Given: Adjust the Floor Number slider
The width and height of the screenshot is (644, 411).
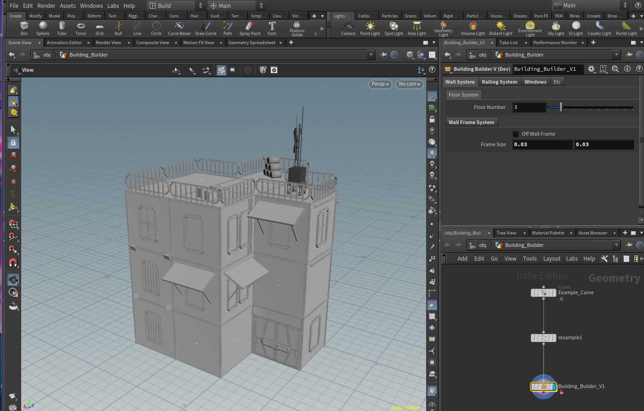Looking at the screenshot, I should tap(591, 108).
